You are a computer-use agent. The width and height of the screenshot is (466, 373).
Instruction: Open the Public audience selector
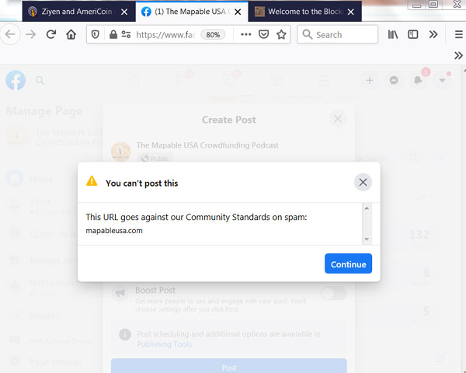(155, 159)
